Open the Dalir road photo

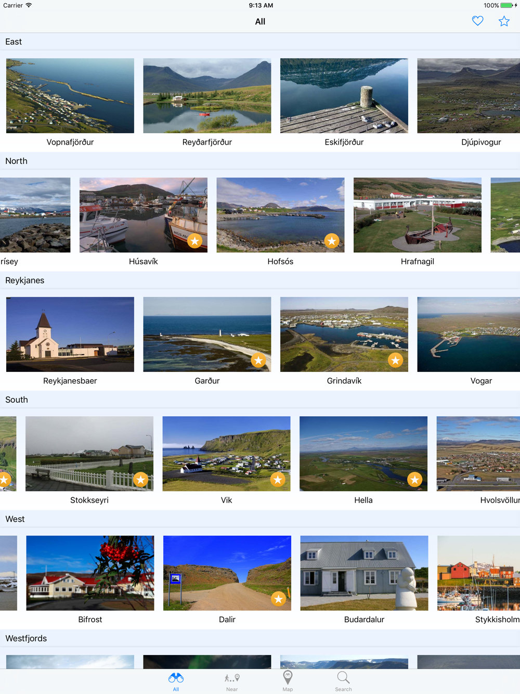(x=227, y=573)
